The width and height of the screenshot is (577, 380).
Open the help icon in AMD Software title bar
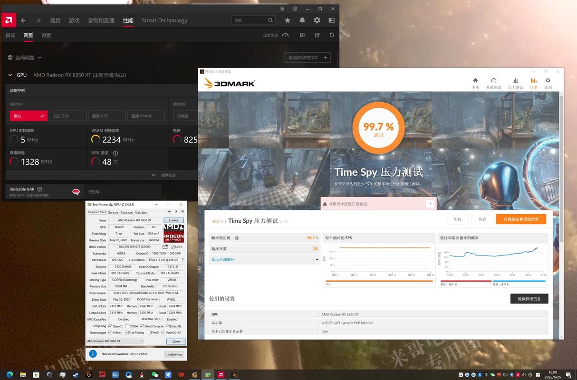(x=295, y=9)
